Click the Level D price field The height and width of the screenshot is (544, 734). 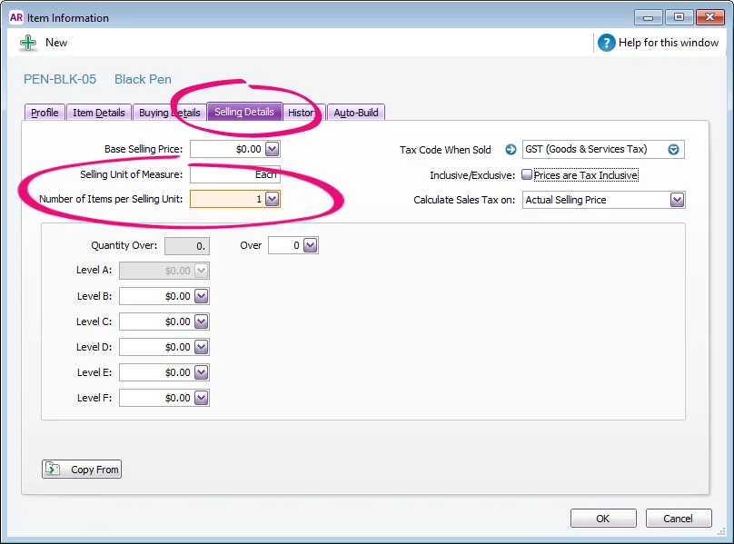157,347
